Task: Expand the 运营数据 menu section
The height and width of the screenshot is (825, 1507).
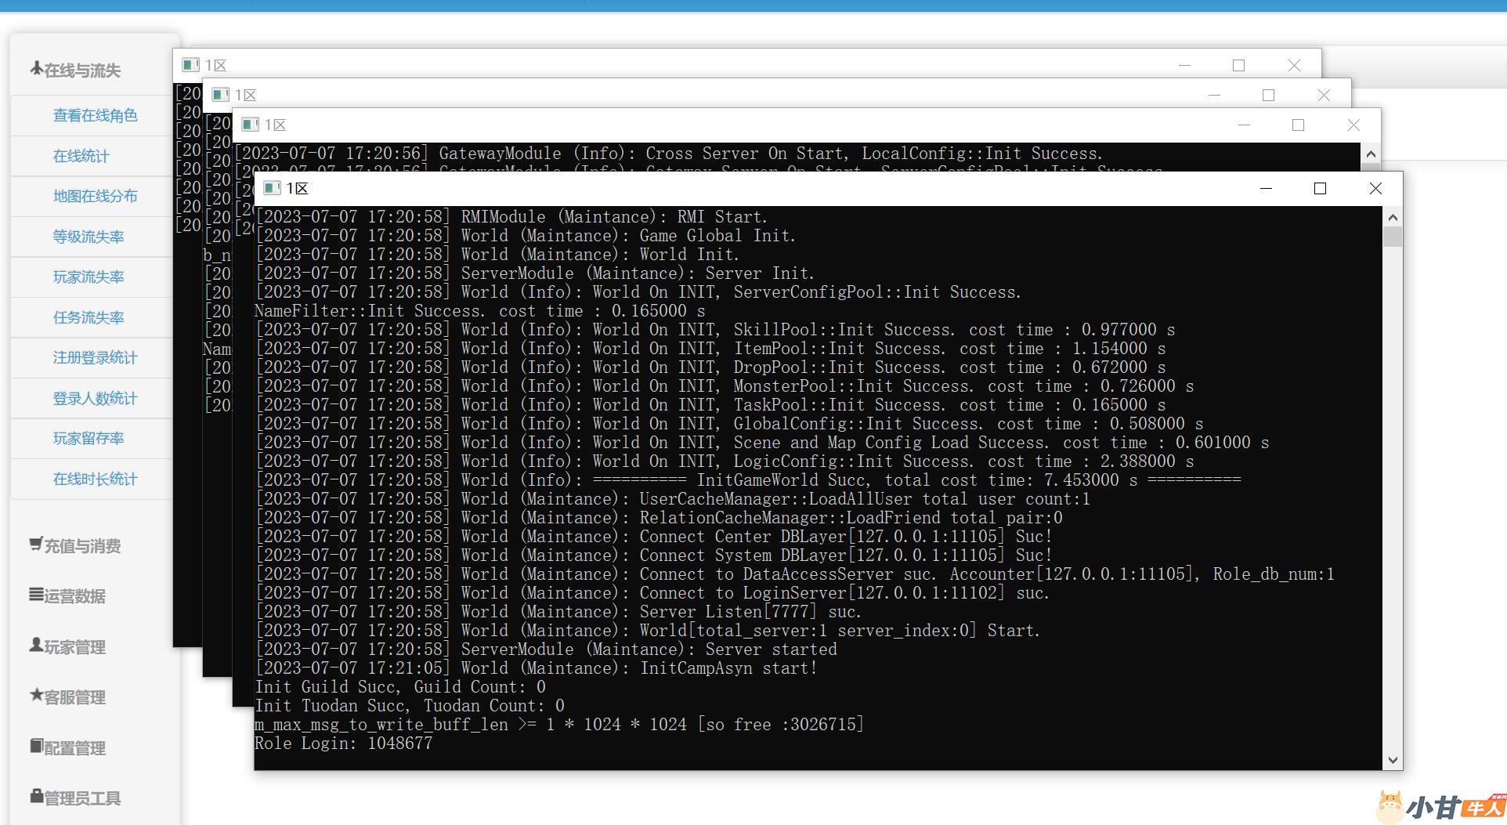Action: [x=67, y=596]
